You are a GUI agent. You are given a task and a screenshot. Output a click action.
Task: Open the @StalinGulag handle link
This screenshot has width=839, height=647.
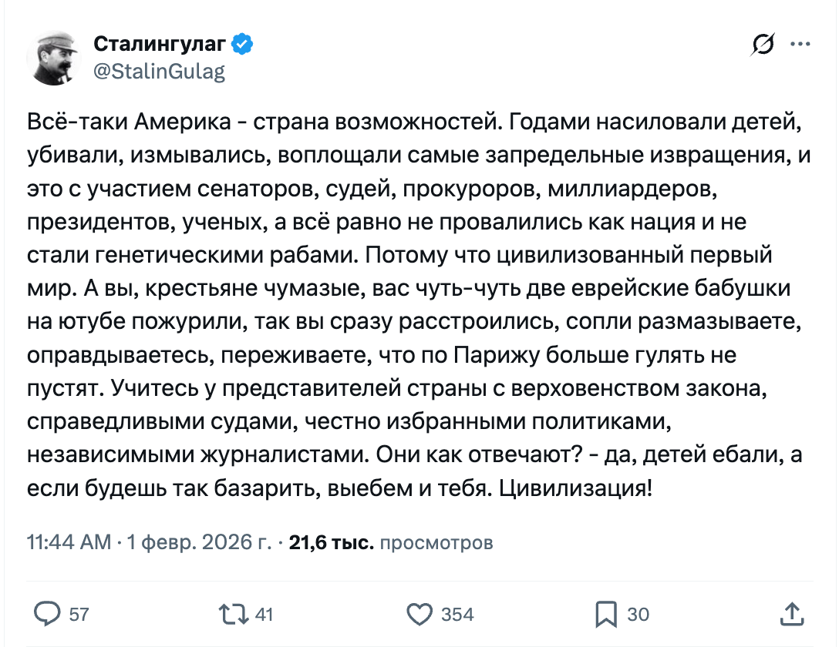(160, 72)
